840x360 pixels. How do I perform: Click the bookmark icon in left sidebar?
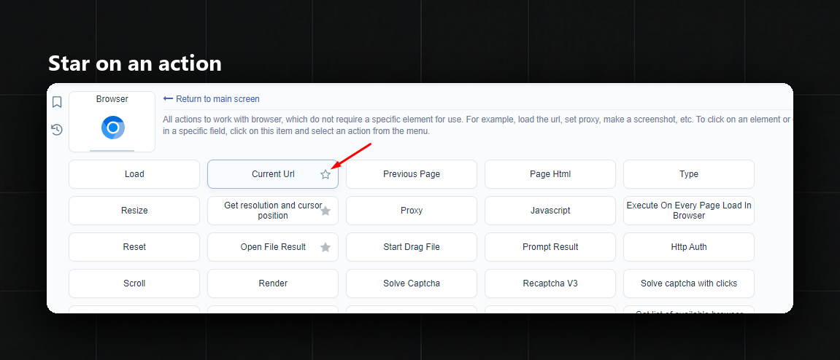coord(57,102)
